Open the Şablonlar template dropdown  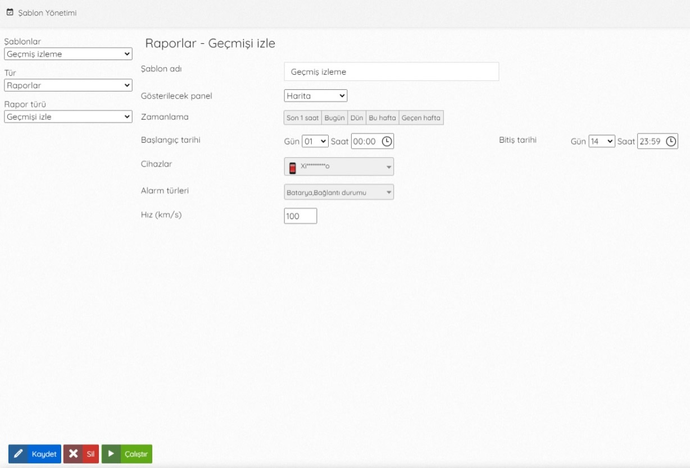[x=68, y=54]
